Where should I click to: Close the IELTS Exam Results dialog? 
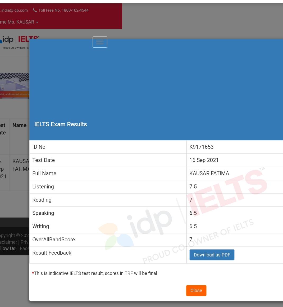point(196,291)
